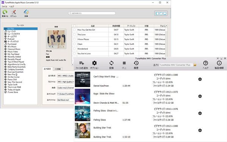Select the Classical Music playlist
The width and height of the screenshot is (227, 142).
click(x=14, y=49)
